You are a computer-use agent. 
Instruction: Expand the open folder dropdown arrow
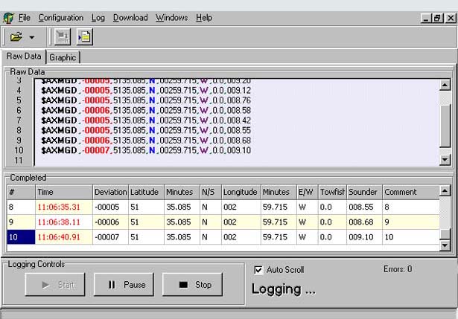(x=32, y=37)
